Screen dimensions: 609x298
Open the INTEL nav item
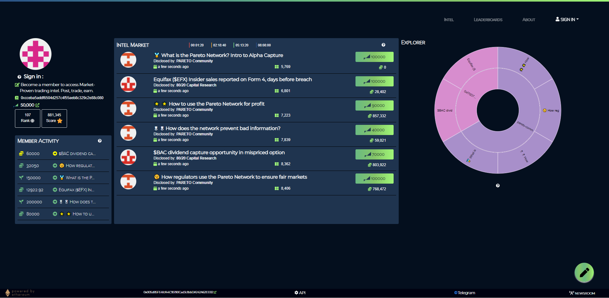click(x=449, y=20)
